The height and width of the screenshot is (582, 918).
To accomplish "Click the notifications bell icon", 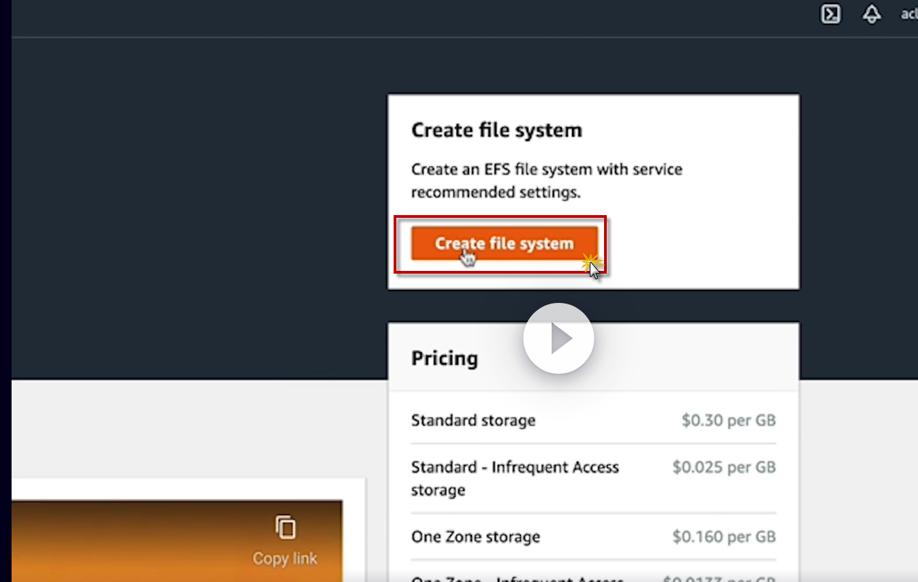I will (x=872, y=14).
